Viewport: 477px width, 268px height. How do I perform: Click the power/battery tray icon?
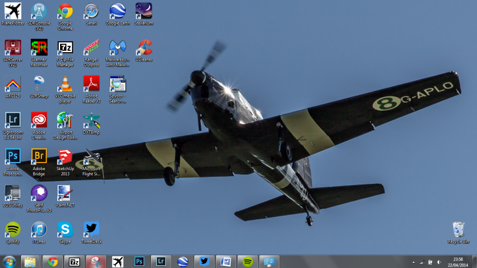click(430, 262)
